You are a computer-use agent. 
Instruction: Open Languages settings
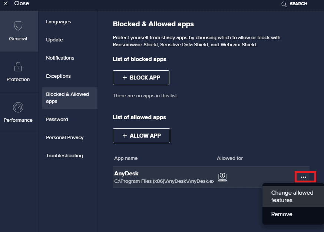click(x=59, y=22)
